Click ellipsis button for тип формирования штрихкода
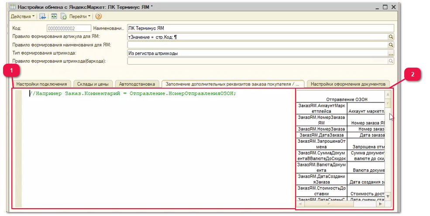 (x=391, y=53)
